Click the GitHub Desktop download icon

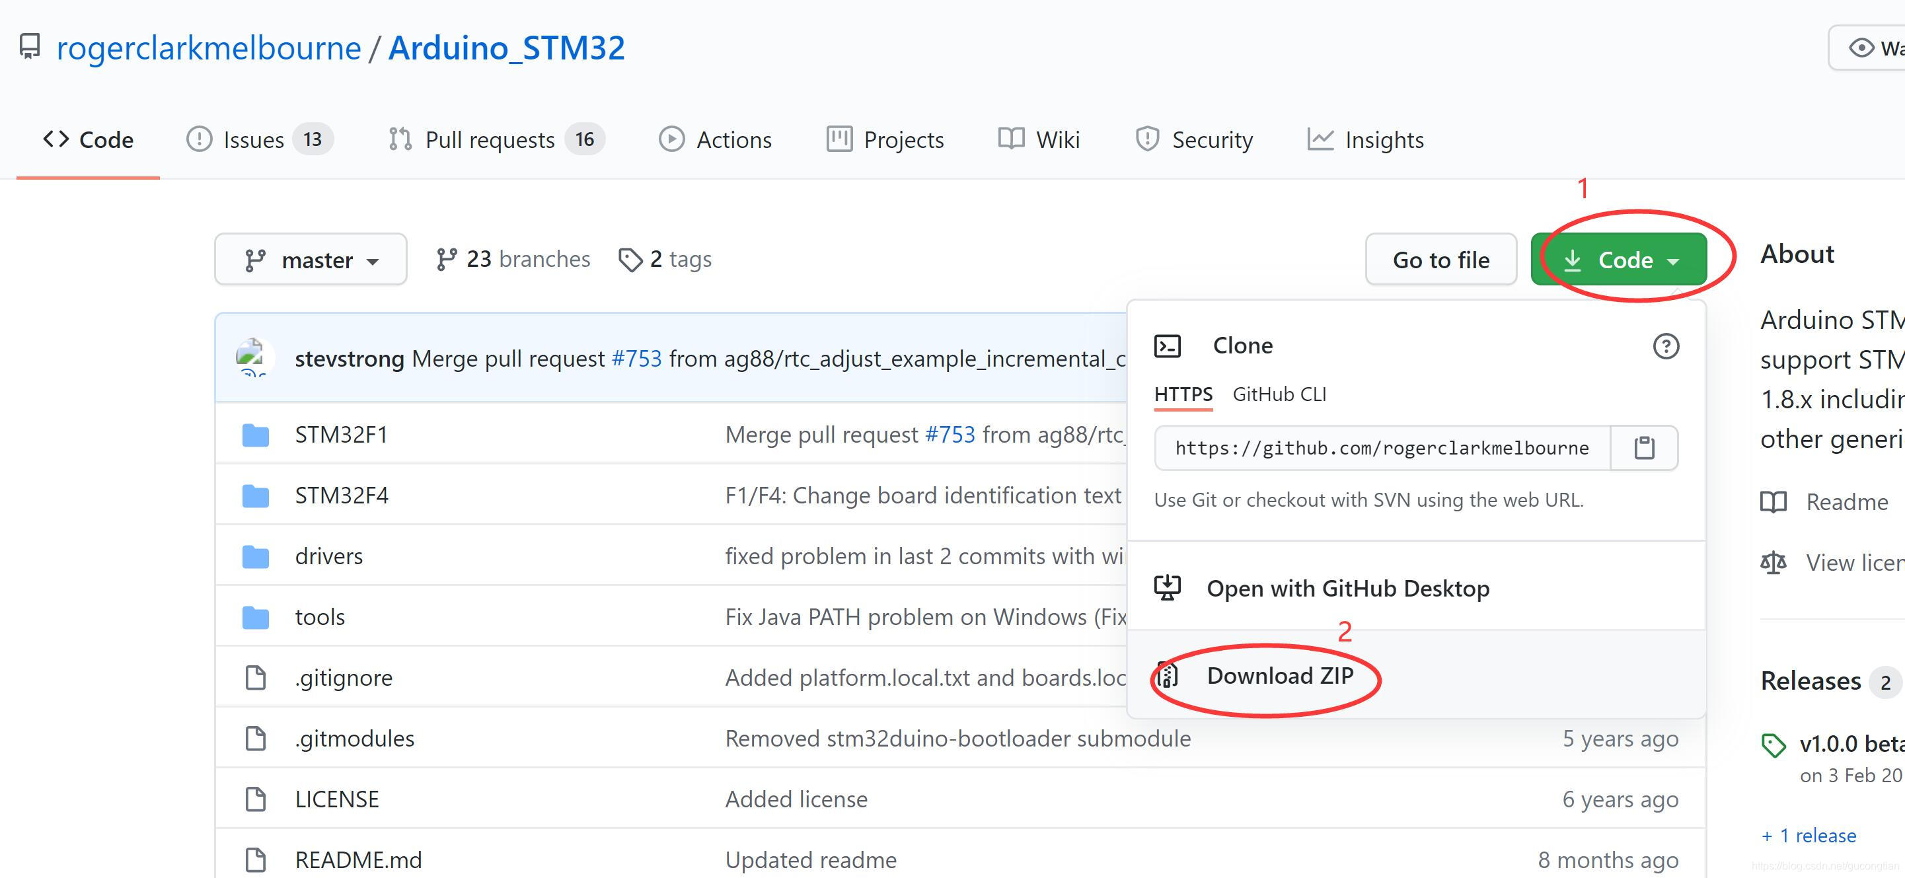coord(1168,588)
